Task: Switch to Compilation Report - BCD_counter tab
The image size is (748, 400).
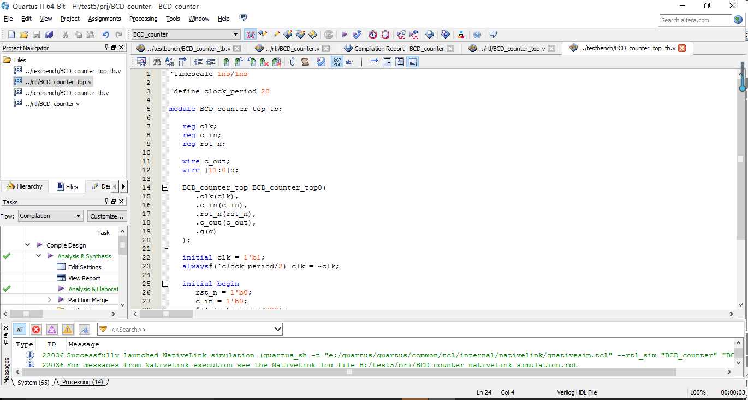Action: 399,49
